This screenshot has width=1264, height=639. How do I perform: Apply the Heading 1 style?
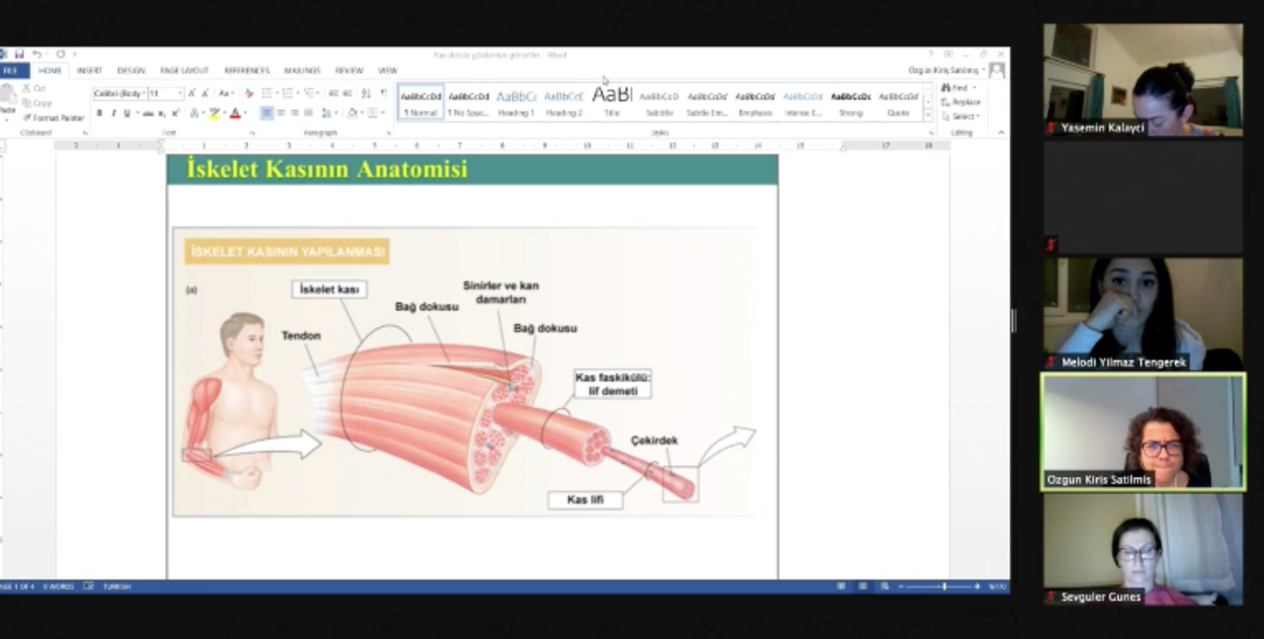tap(515, 103)
